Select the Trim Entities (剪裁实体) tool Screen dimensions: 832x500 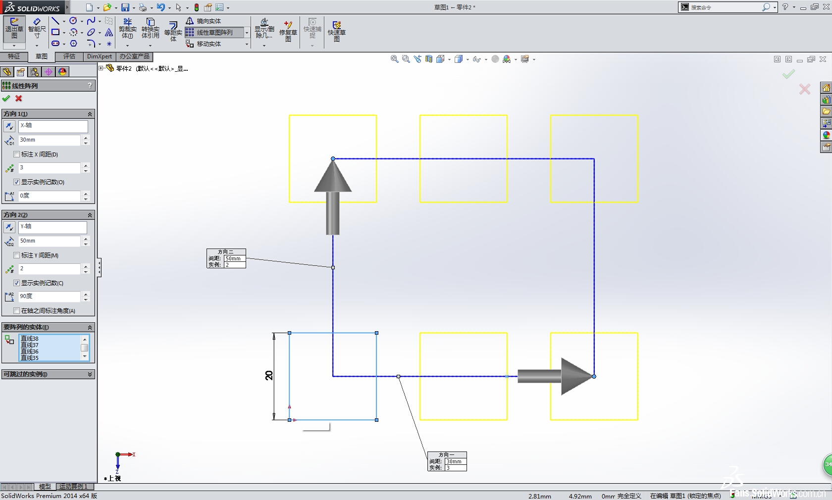tap(127, 29)
